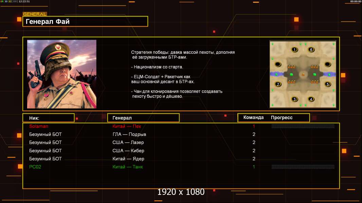Pick start position 4 on the minimap

[x=311, y=99]
